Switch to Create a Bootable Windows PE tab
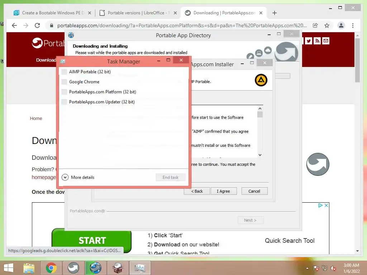Image resolution: width=367 pixels, height=275 pixels. click(53, 13)
